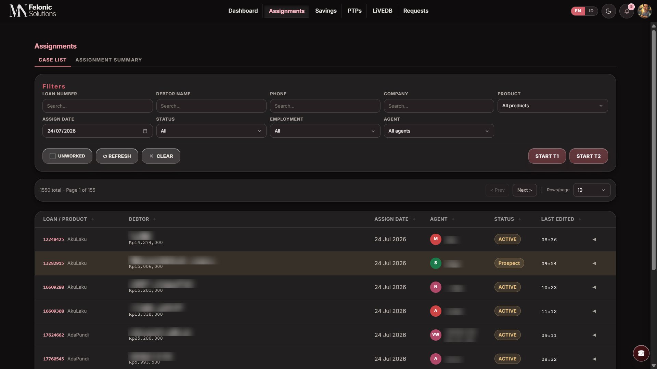Sort by Last Edited column icon
The image size is (657, 369).
[x=580, y=219]
